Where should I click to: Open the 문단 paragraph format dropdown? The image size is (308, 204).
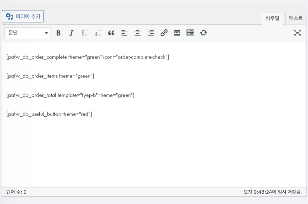tap(28, 33)
